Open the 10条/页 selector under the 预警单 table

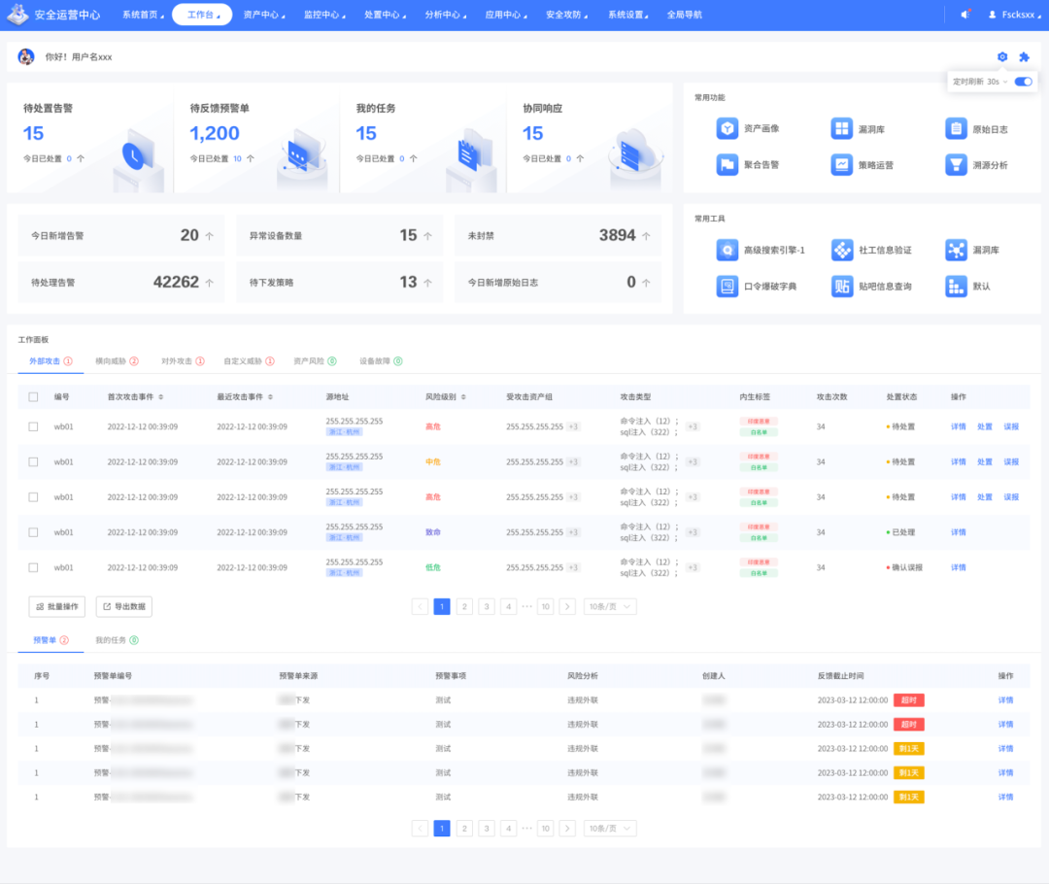pyautogui.click(x=609, y=829)
